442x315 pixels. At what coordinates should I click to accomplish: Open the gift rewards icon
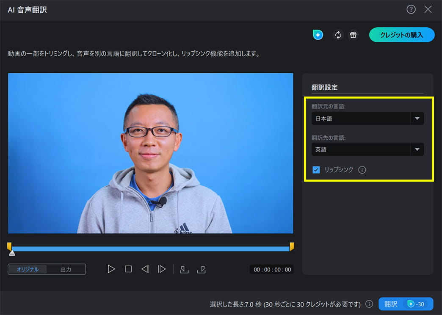click(x=353, y=35)
